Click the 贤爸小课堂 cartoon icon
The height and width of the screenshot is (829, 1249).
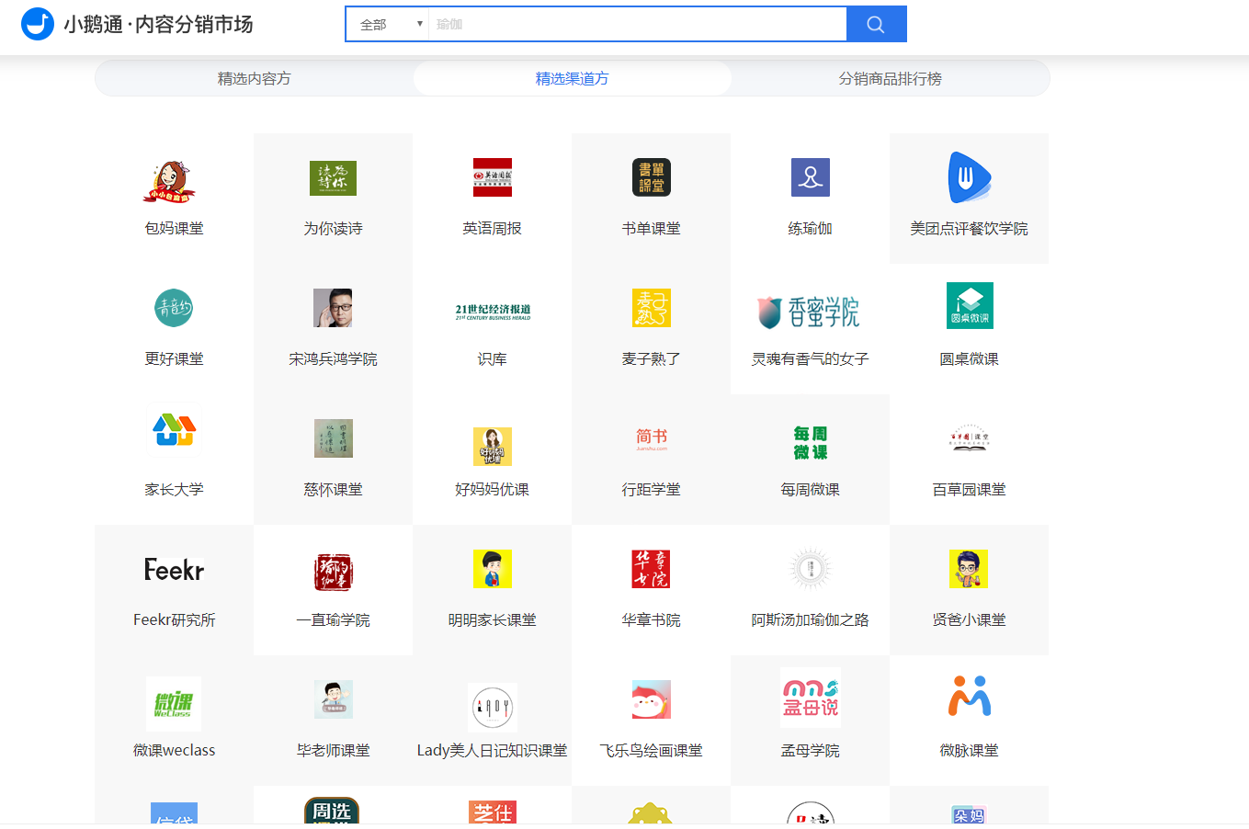point(969,569)
